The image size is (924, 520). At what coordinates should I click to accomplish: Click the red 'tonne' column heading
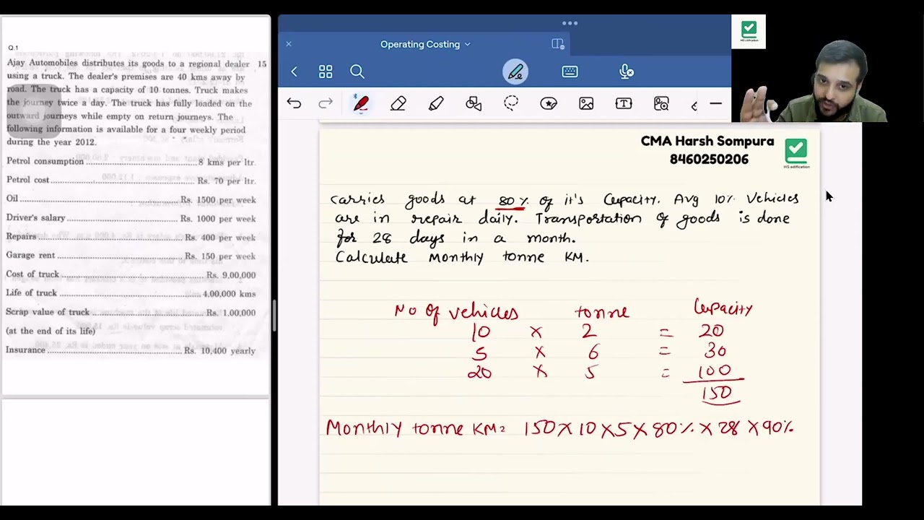602,313
